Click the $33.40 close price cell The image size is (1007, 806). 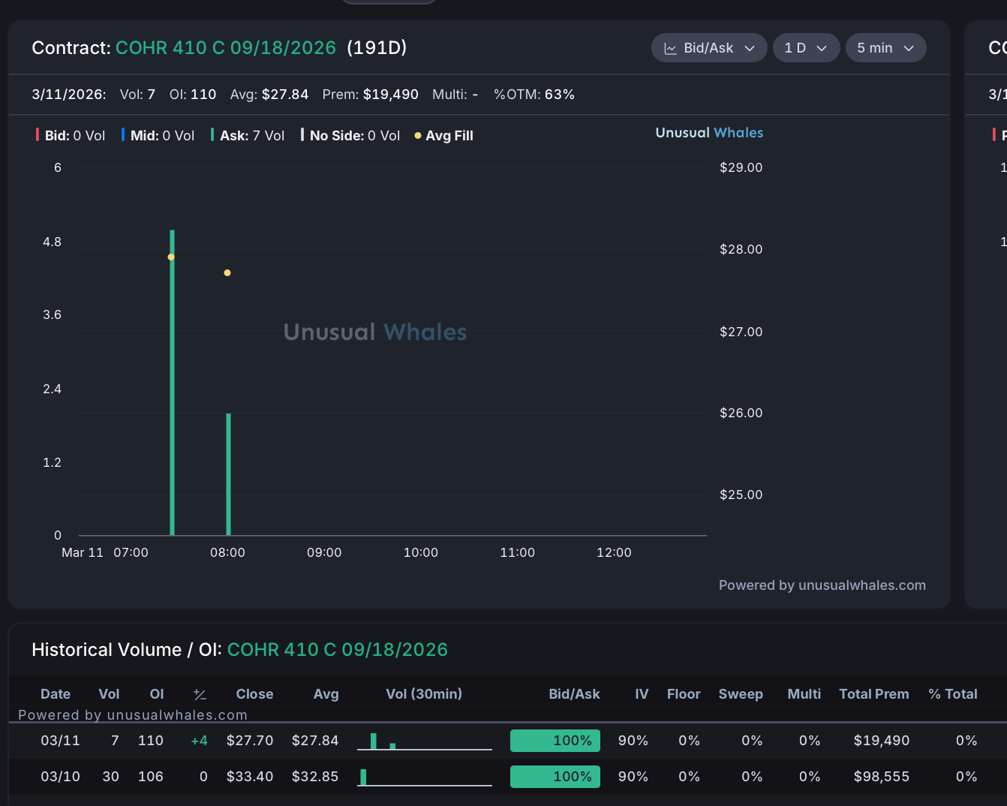250,777
